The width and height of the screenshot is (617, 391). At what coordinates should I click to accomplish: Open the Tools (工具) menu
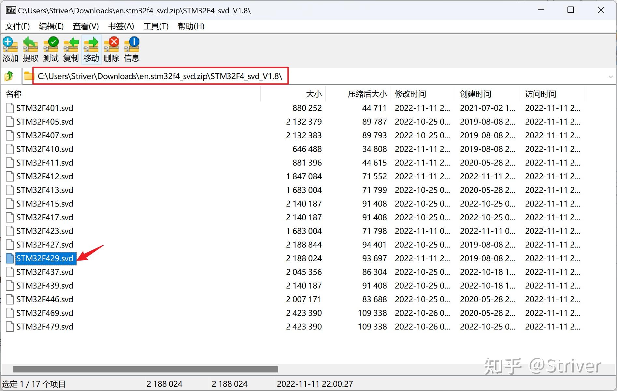click(156, 26)
